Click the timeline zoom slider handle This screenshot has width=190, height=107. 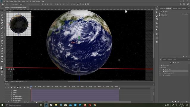pyautogui.click(x=36, y=102)
